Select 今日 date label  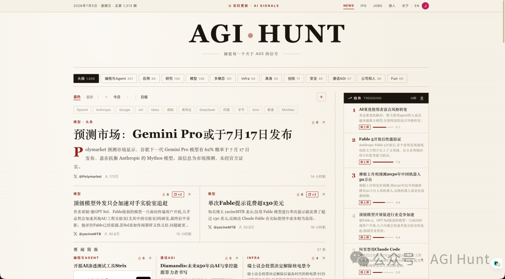(x=116, y=97)
